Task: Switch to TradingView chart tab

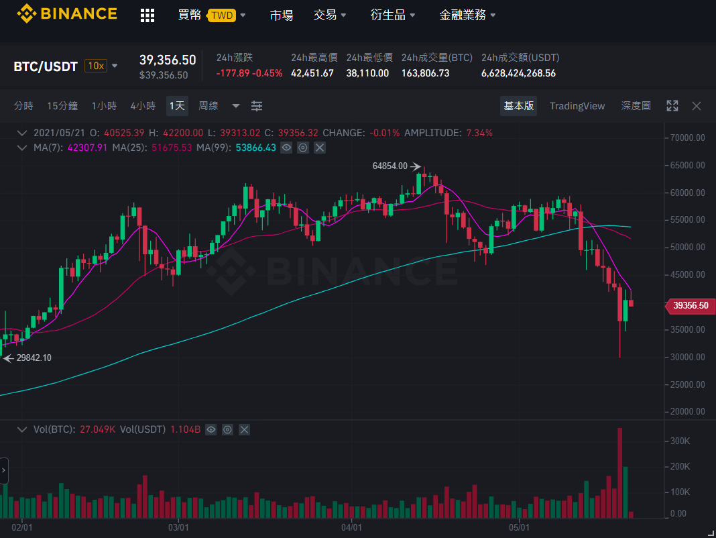Action: (577, 106)
